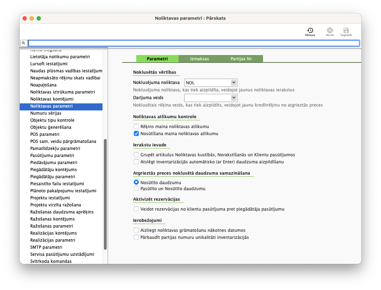Select Pasūtīto un Nosūtīto daudzumu option

coord(136,188)
